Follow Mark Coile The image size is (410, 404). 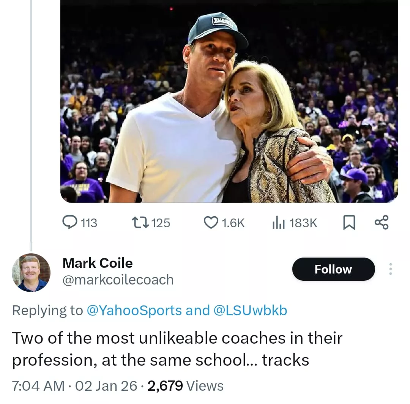(333, 269)
